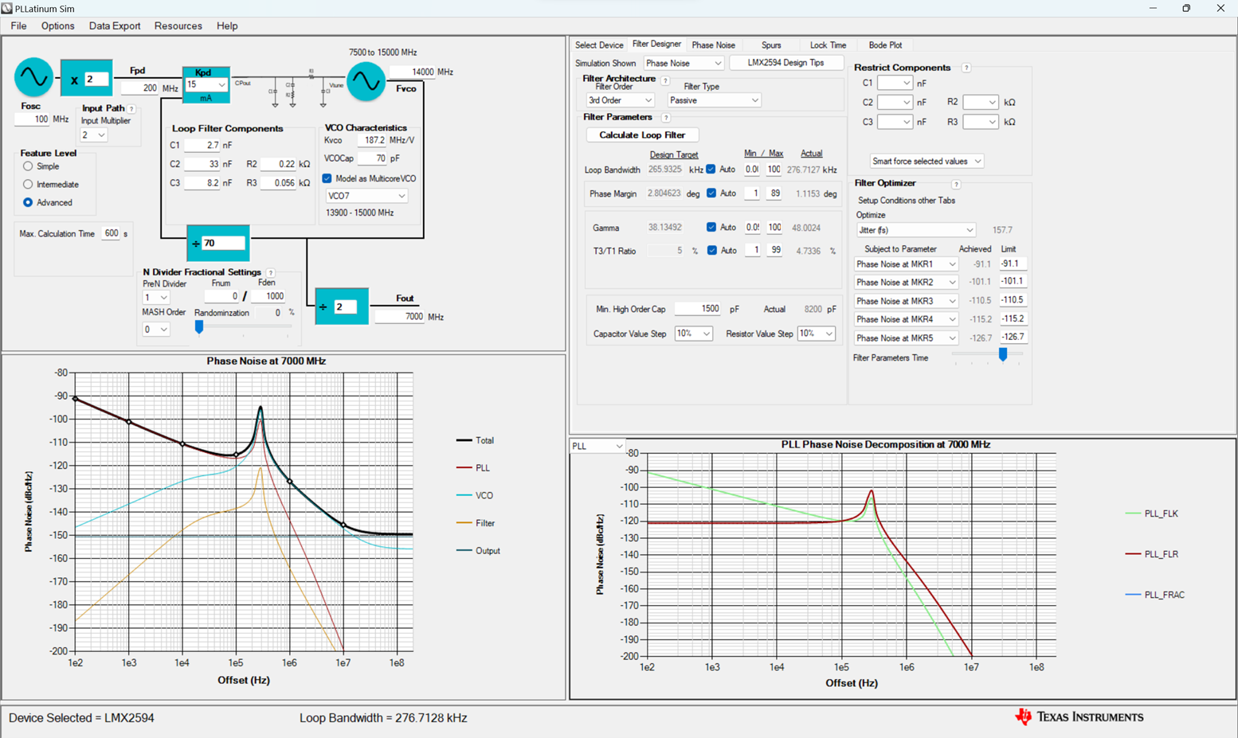
Task: Click the Fvco VCO sine wave icon
Action: [366, 81]
